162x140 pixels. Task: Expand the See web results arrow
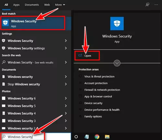pyautogui.click(x=66, y=62)
